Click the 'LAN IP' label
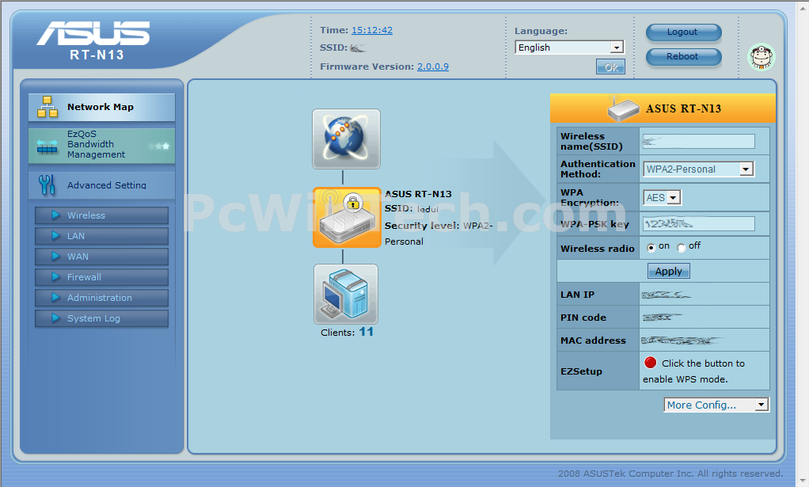Image resolution: width=809 pixels, height=487 pixels. [577, 295]
